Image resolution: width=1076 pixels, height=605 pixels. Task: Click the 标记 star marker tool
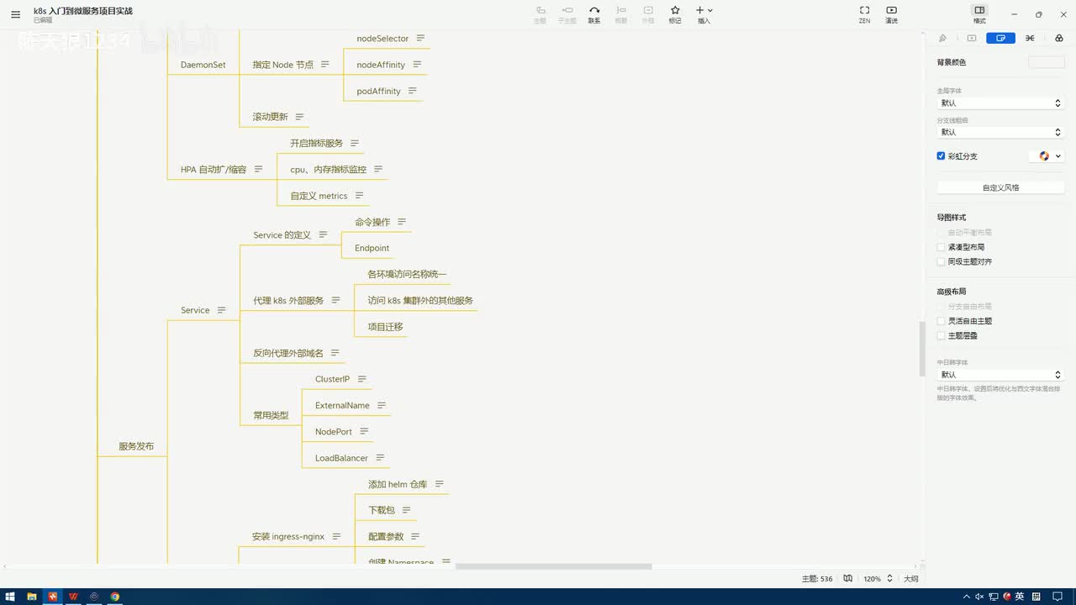tap(675, 14)
